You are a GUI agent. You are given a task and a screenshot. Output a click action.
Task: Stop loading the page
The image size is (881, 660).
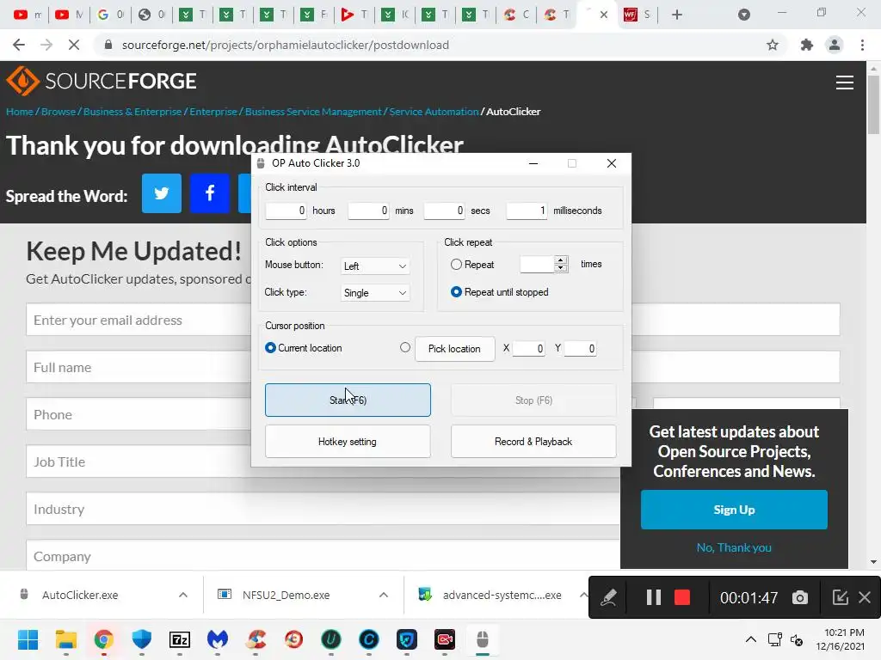[74, 45]
